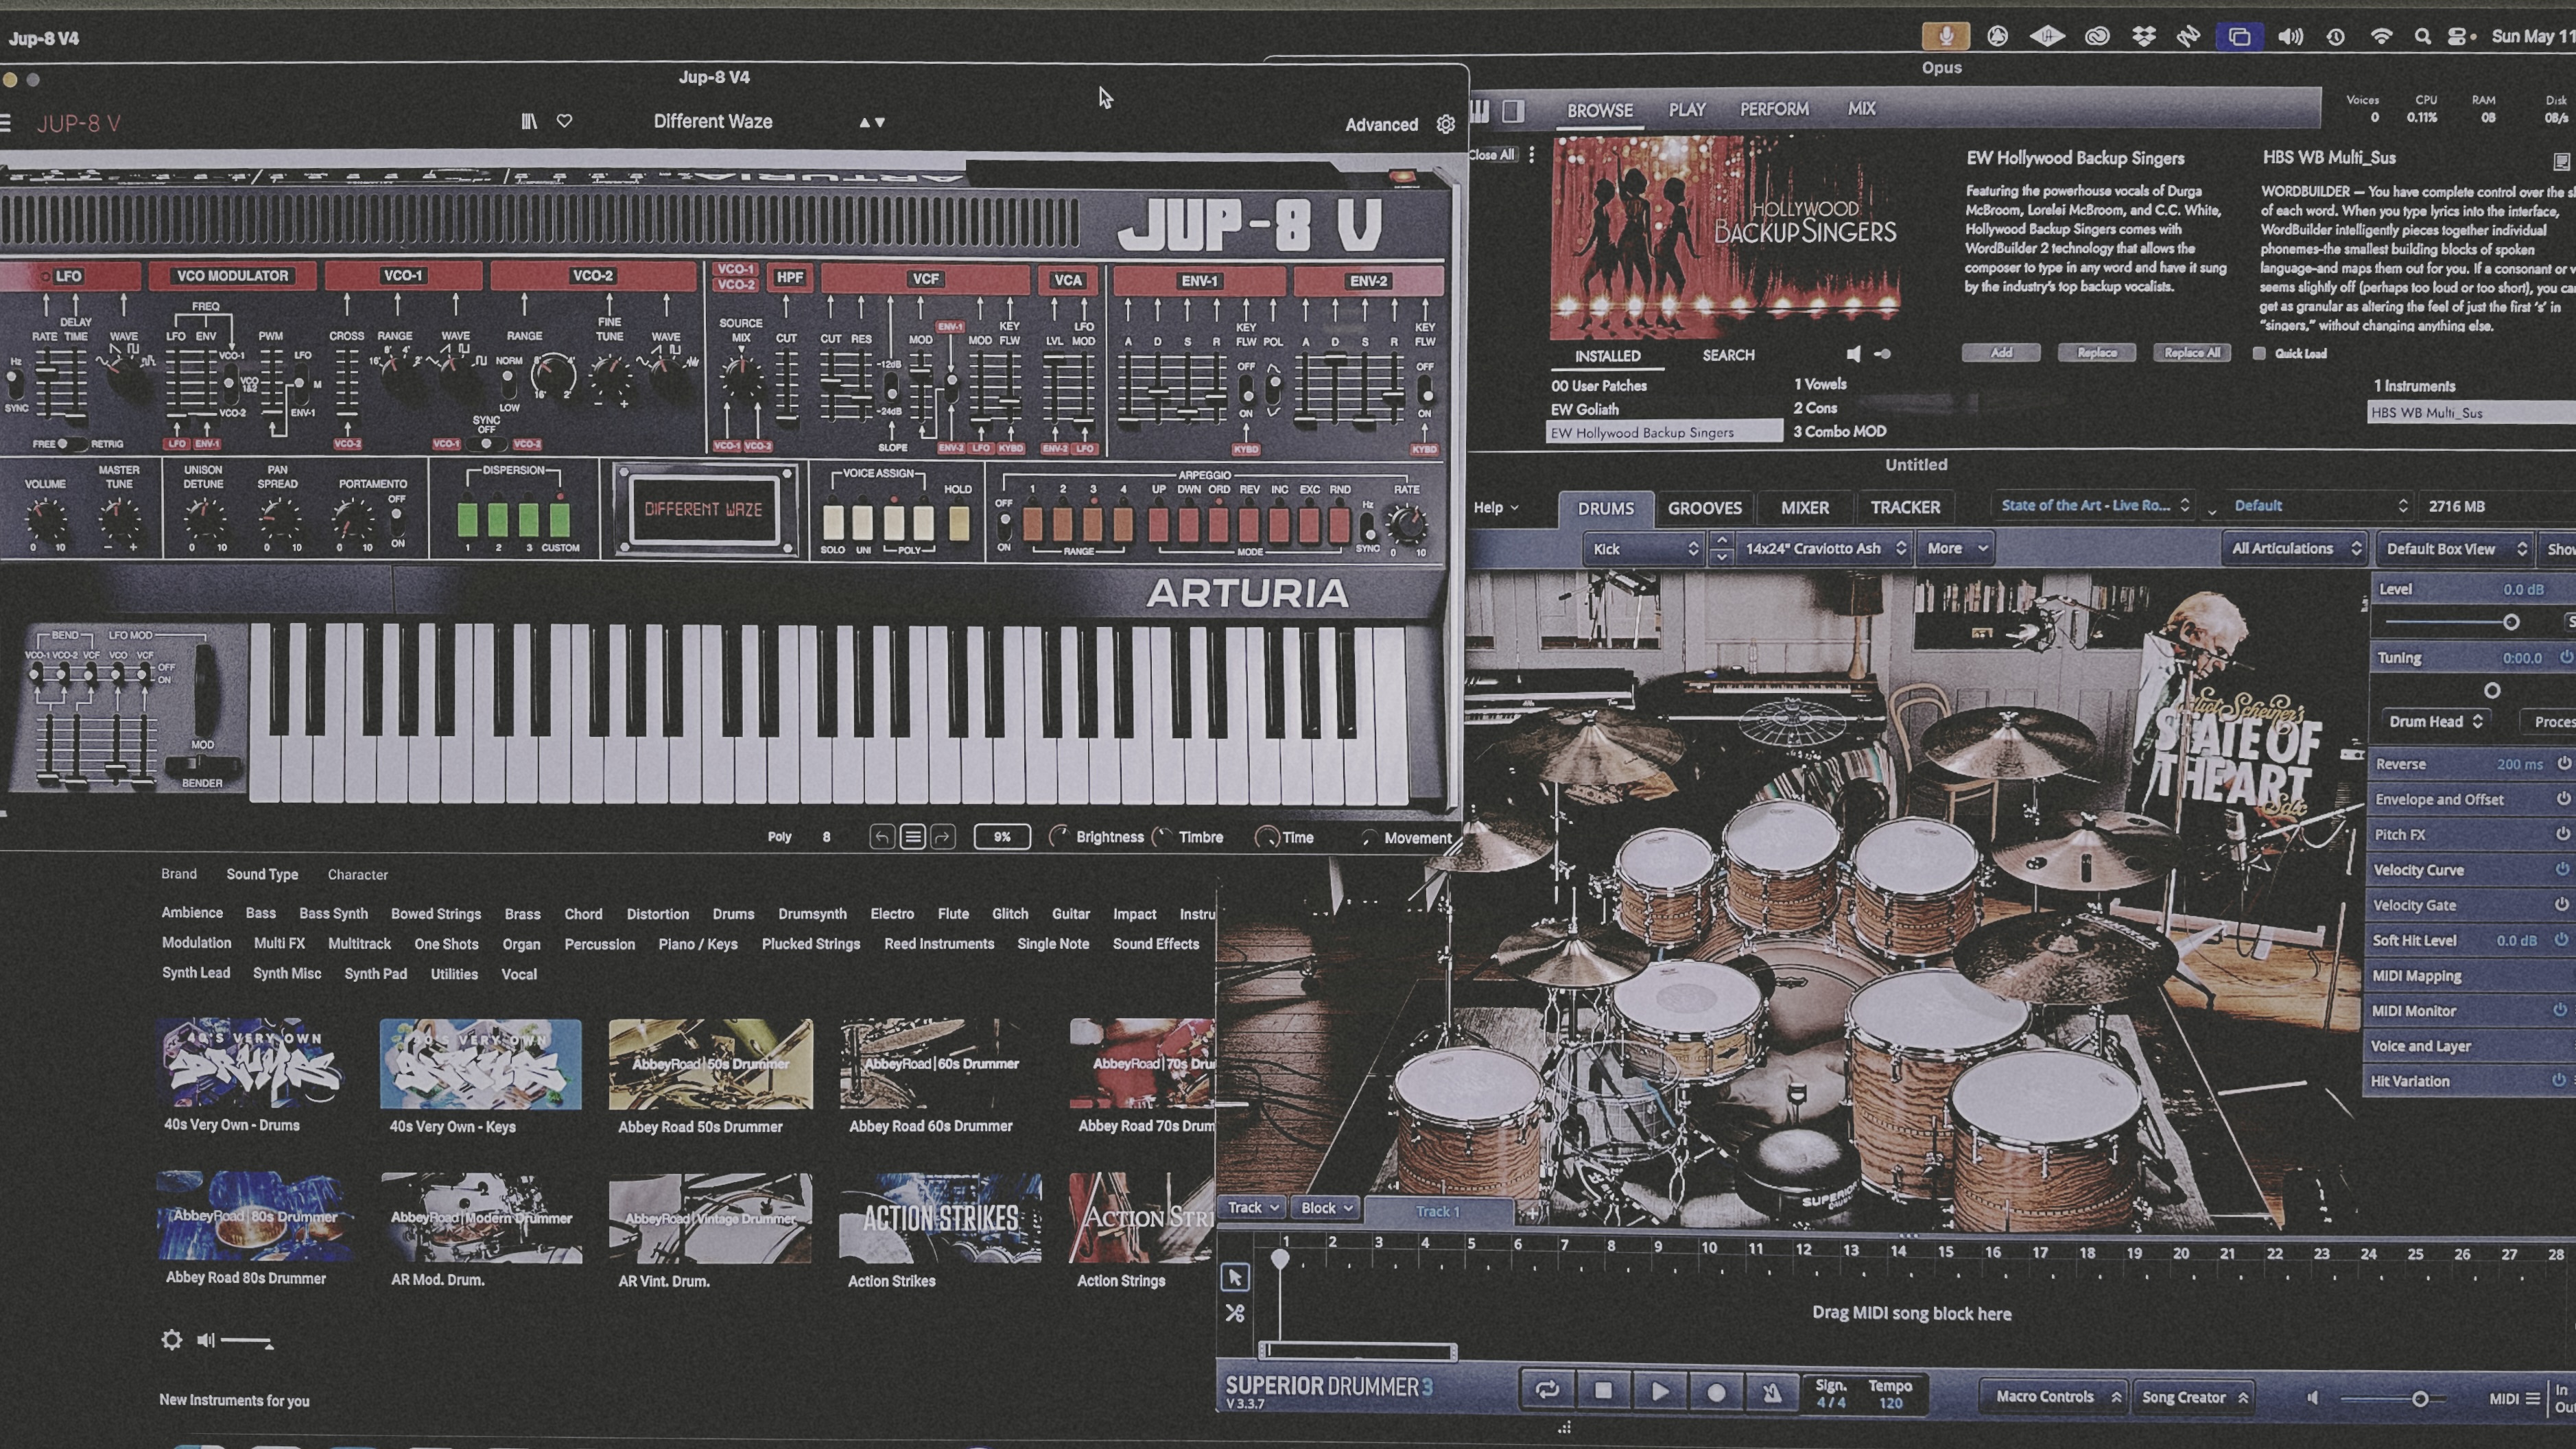Tick the Quick Load checkbox in Opus

coord(2258,353)
